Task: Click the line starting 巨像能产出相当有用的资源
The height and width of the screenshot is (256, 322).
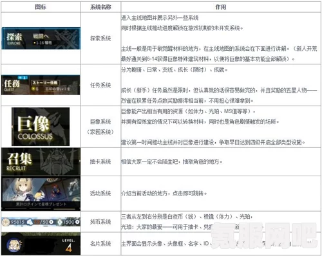Action: (x=188, y=111)
